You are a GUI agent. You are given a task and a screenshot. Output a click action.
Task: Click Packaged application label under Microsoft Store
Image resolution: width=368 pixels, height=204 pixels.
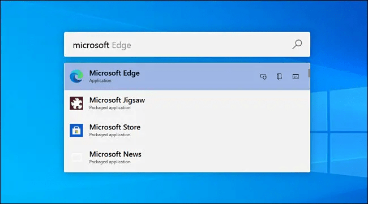110,134
